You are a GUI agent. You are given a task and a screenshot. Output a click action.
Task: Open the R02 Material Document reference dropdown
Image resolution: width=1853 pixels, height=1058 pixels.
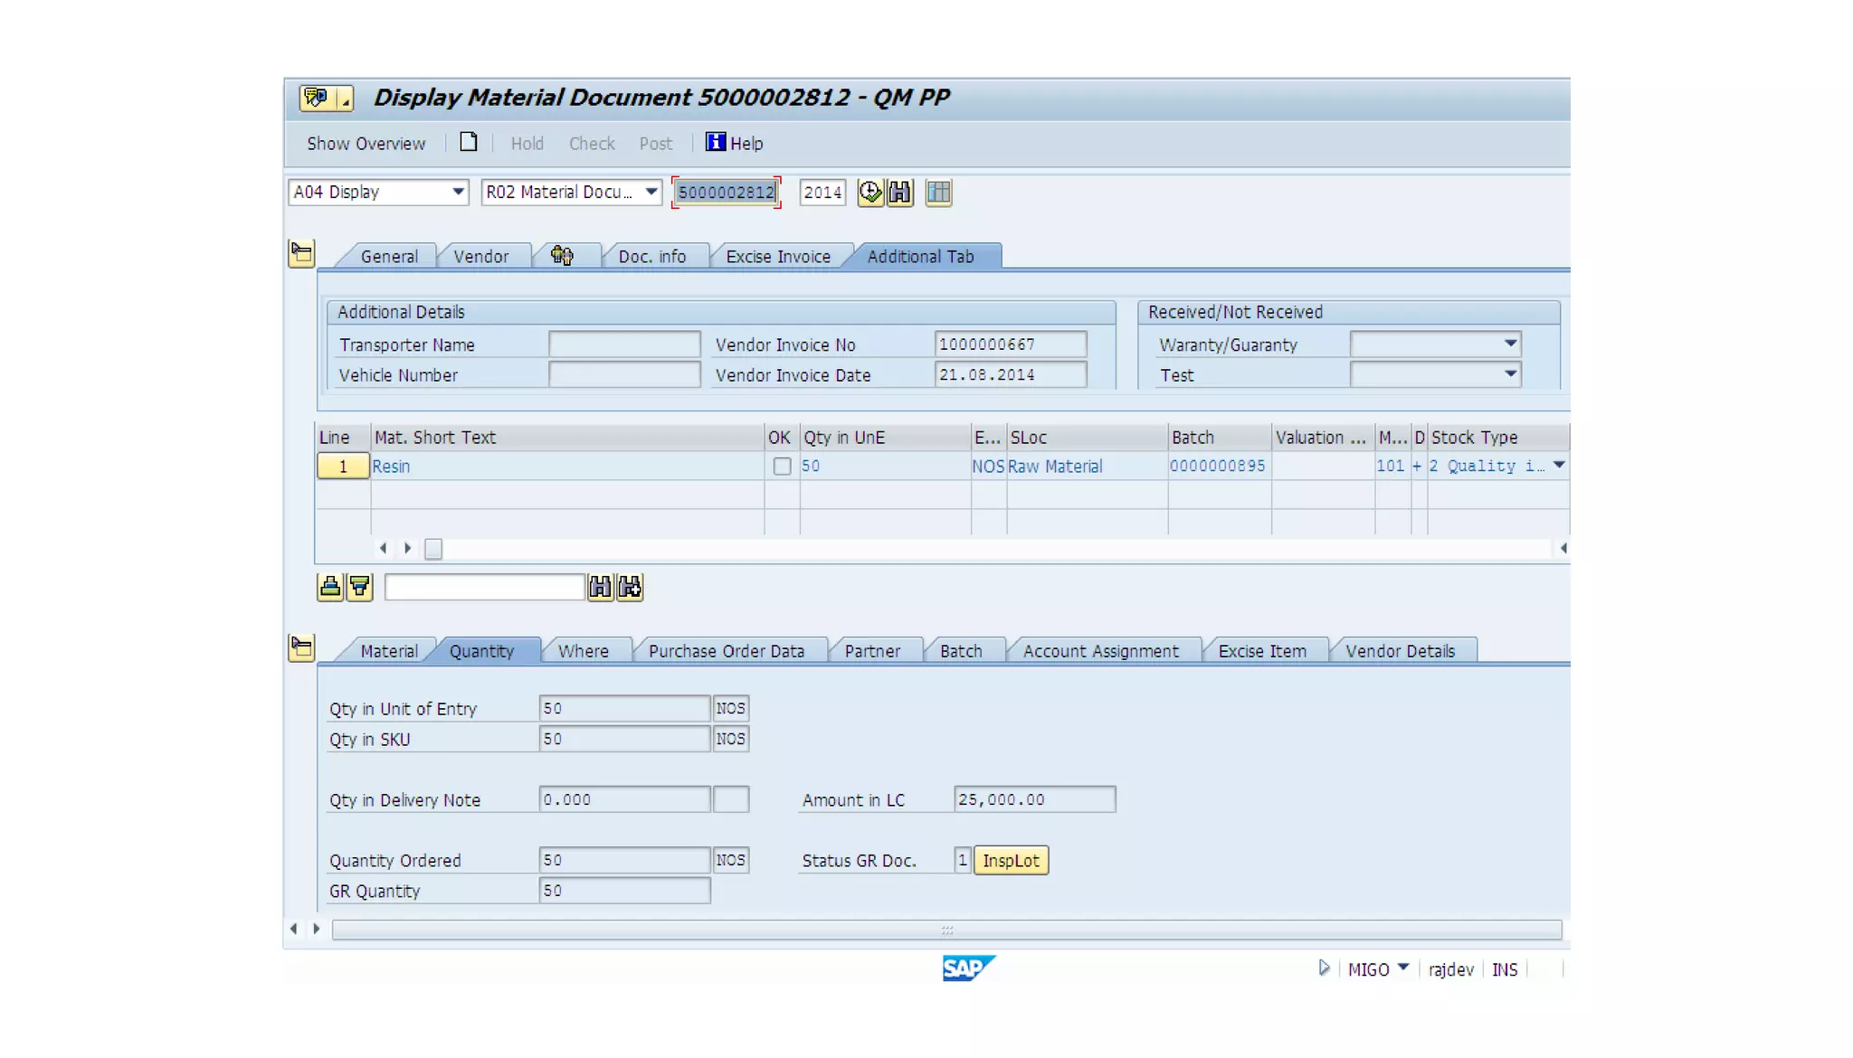tap(651, 192)
